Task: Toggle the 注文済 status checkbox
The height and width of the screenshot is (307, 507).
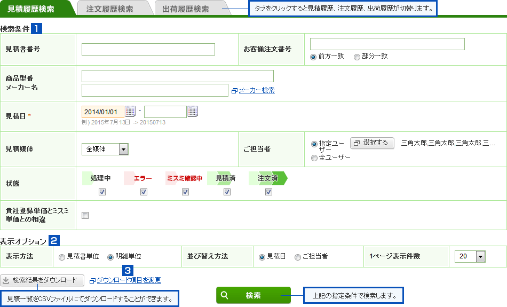Action: coord(269,192)
